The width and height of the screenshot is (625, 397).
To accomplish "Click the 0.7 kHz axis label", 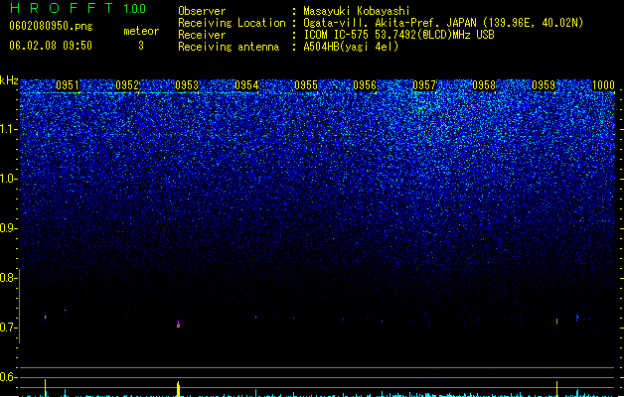I will click(9, 328).
